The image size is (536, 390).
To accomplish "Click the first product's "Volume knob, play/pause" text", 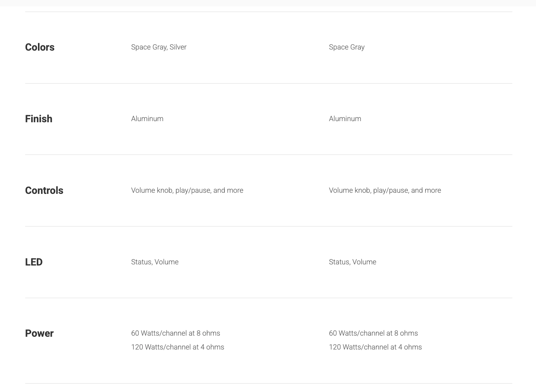I will click(171, 190).
